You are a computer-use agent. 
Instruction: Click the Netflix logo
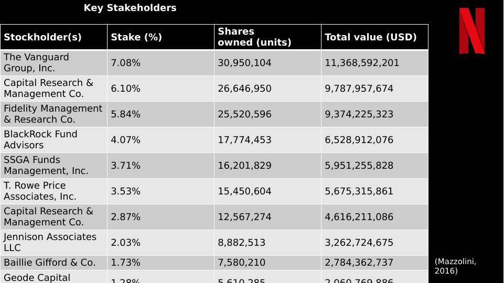click(472, 31)
